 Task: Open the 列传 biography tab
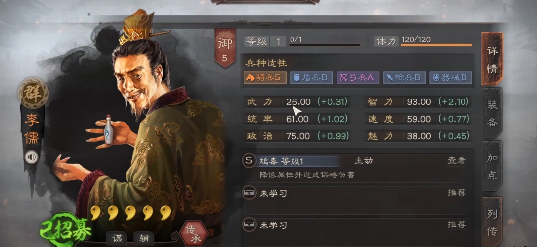pos(492,222)
